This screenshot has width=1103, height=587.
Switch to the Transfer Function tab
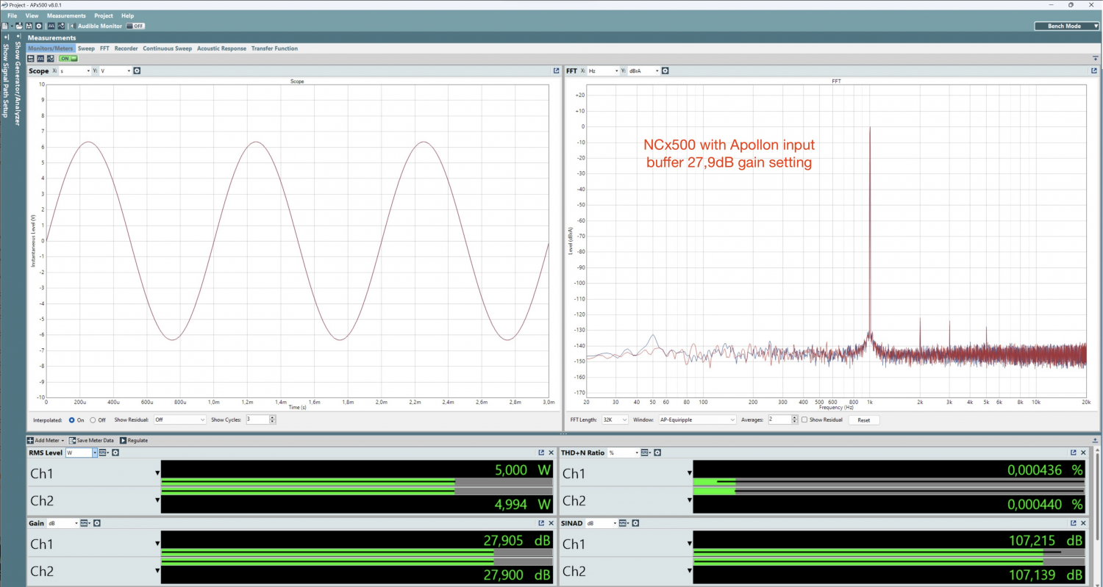click(x=274, y=48)
